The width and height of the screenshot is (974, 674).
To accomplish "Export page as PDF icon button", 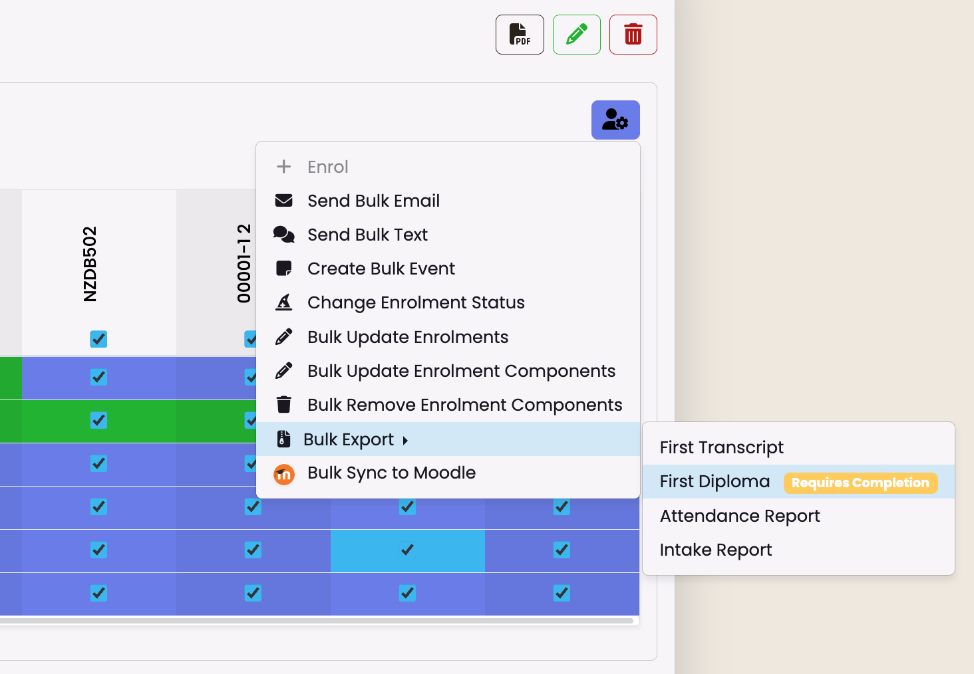I will click(520, 35).
